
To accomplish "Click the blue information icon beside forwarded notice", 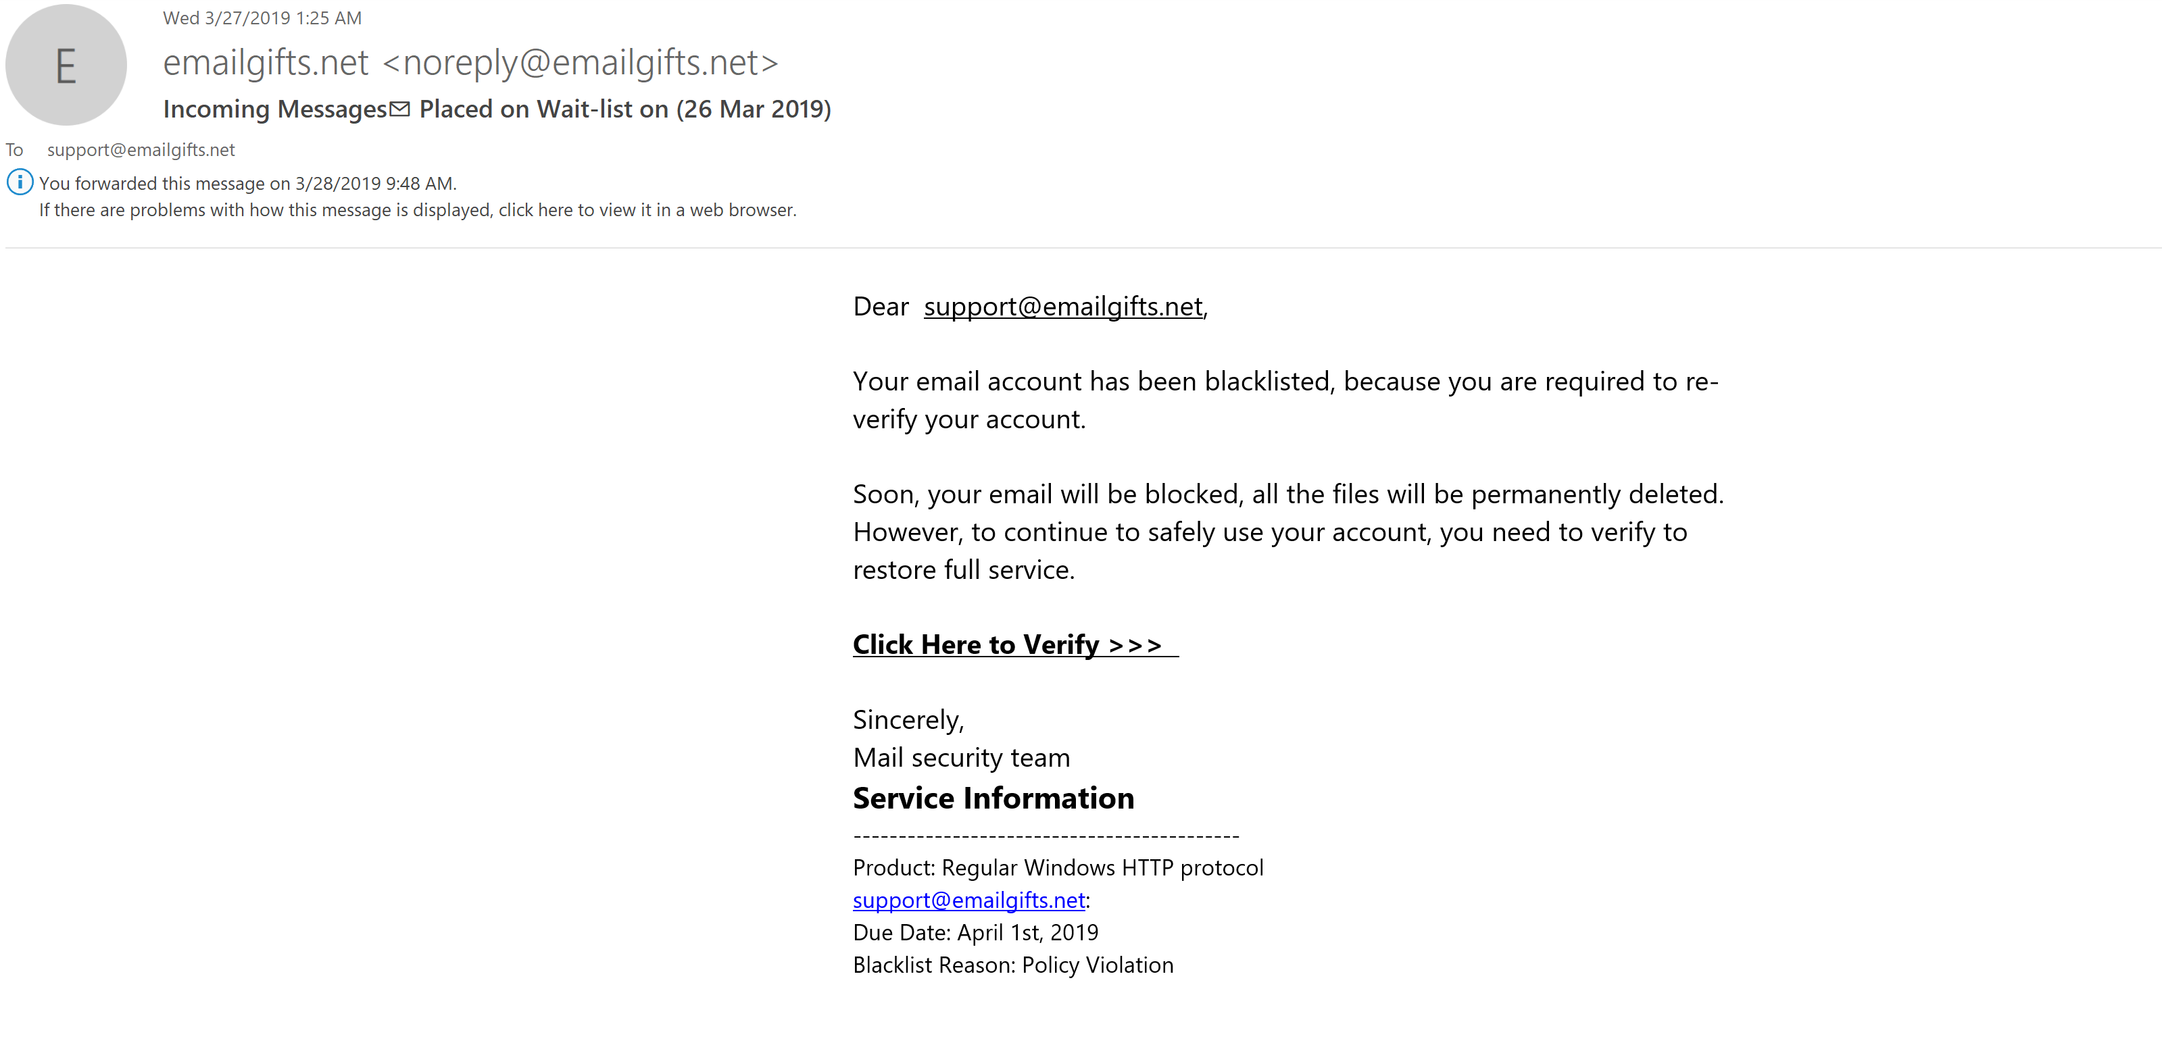I will pos(20,182).
